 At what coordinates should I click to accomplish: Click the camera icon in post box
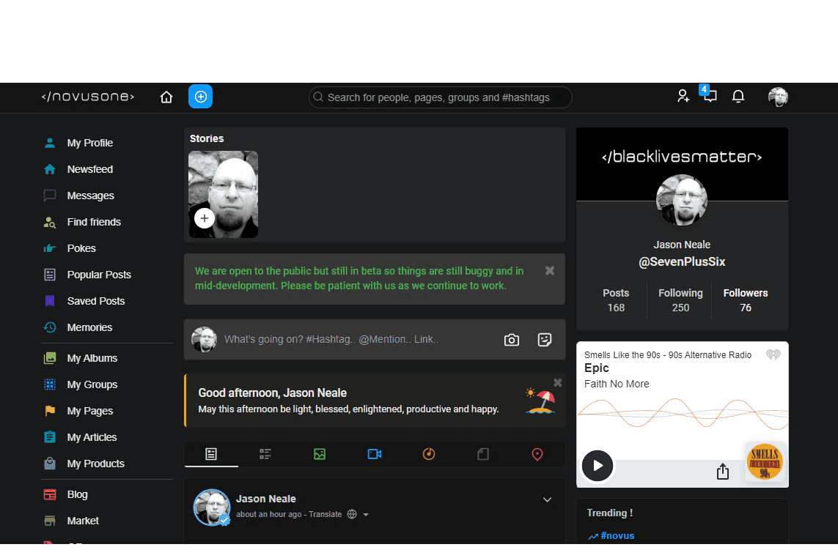(x=512, y=340)
